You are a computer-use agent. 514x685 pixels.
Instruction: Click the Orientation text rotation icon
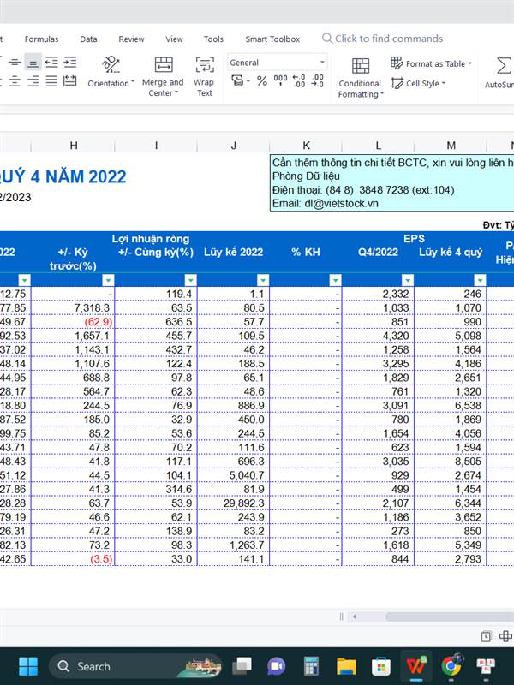coord(111,64)
